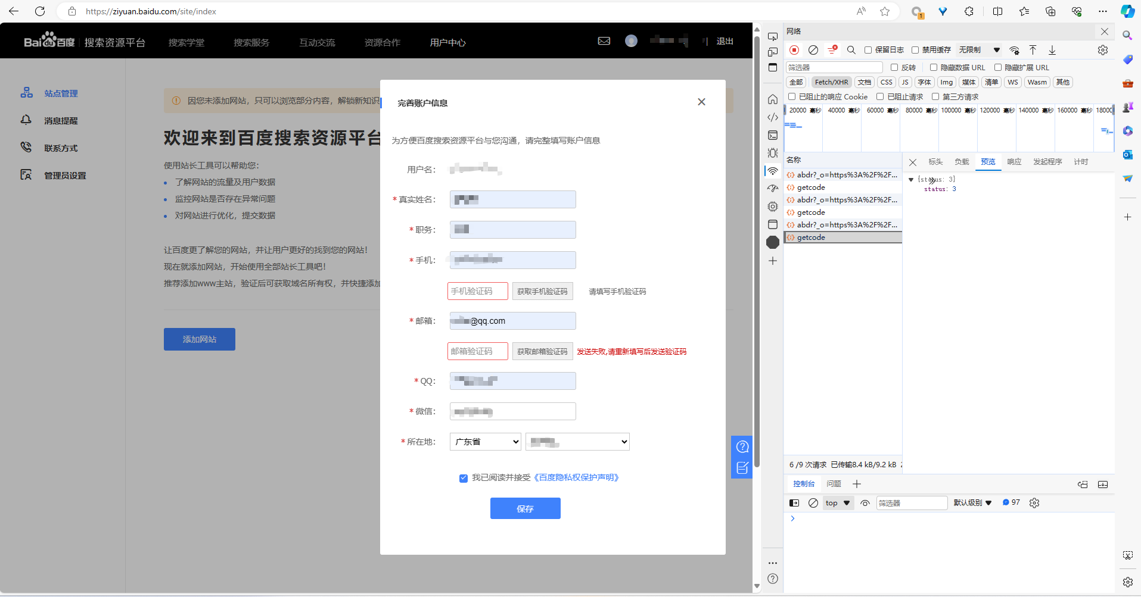This screenshot has width=1141, height=597.
Task: Close the 完善账户信息 dialog
Action: pos(701,102)
